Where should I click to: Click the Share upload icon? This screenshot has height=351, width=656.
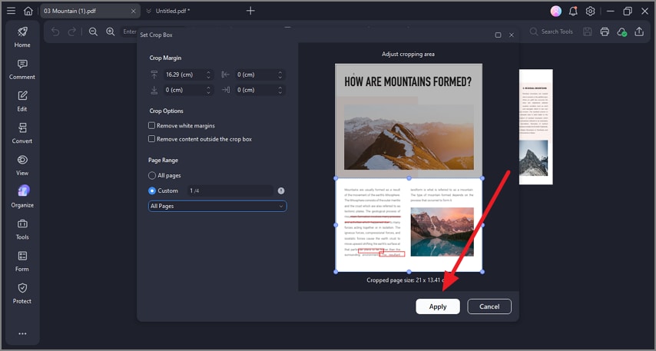[x=639, y=31]
